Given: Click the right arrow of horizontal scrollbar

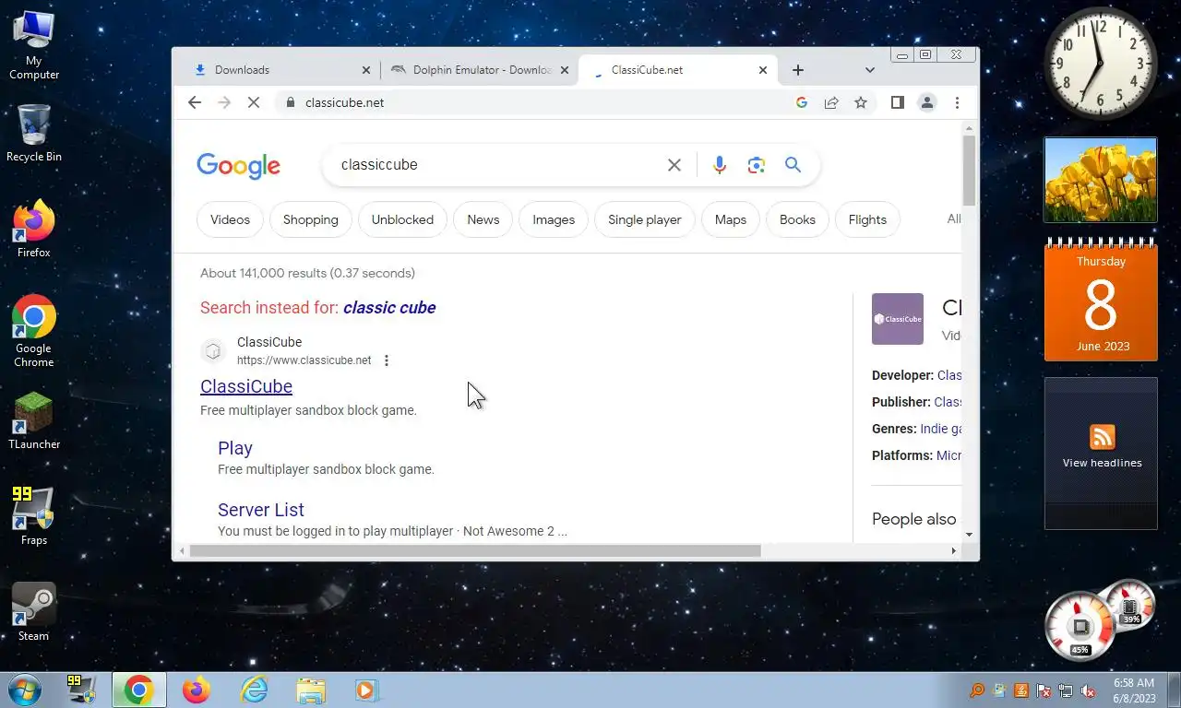Looking at the screenshot, I should (953, 550).
